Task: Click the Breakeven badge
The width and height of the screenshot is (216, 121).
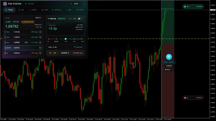Action: [x=28, y=22]
